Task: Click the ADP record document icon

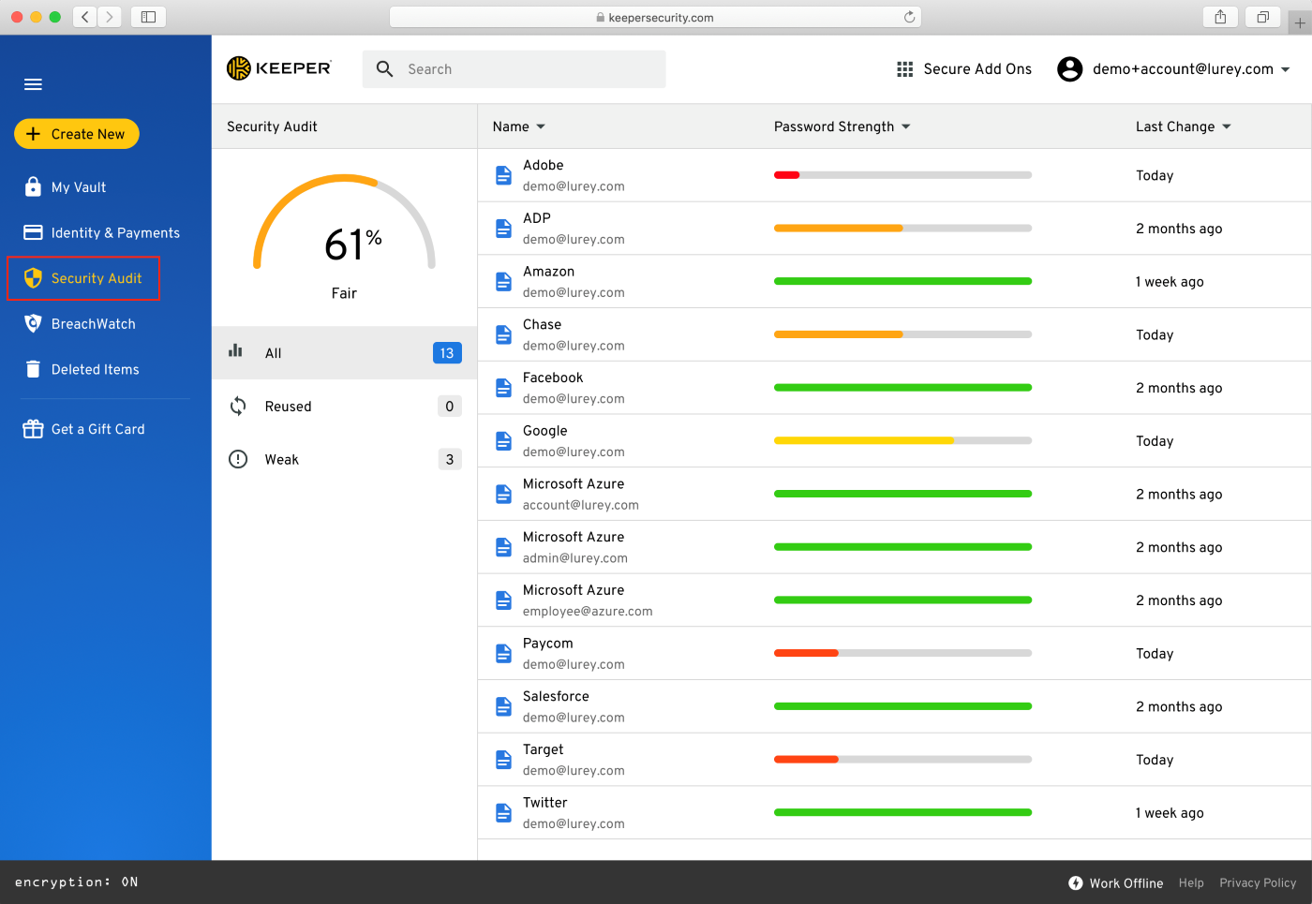Action: click(x=503, y=229)
